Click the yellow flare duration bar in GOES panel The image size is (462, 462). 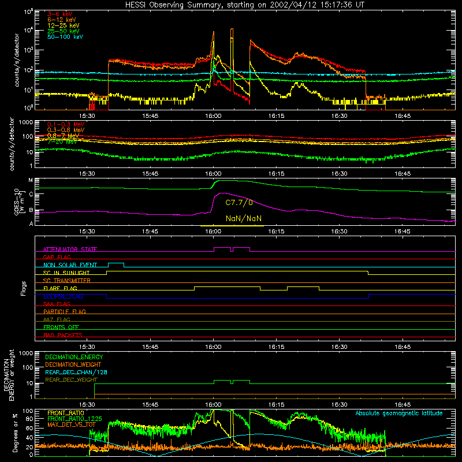pos(232,226)
